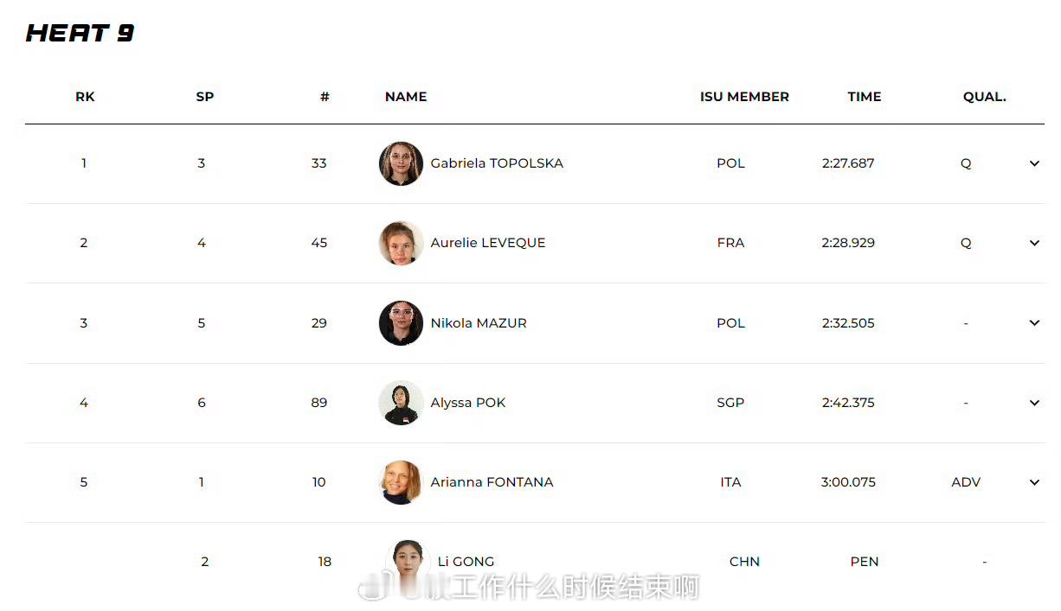Open Li Gong's athlete photo
1061x611 pixels.
point(407,560)
